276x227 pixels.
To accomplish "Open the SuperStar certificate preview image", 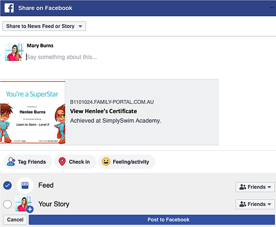I will (33, 112).
